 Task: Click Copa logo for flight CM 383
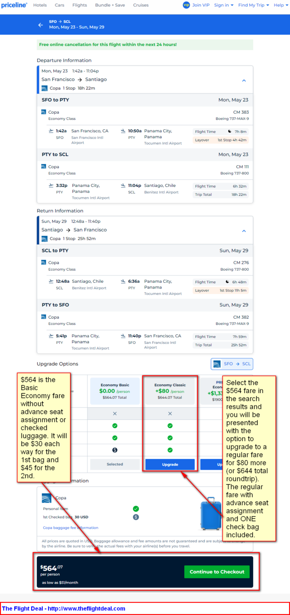[44, 112]
